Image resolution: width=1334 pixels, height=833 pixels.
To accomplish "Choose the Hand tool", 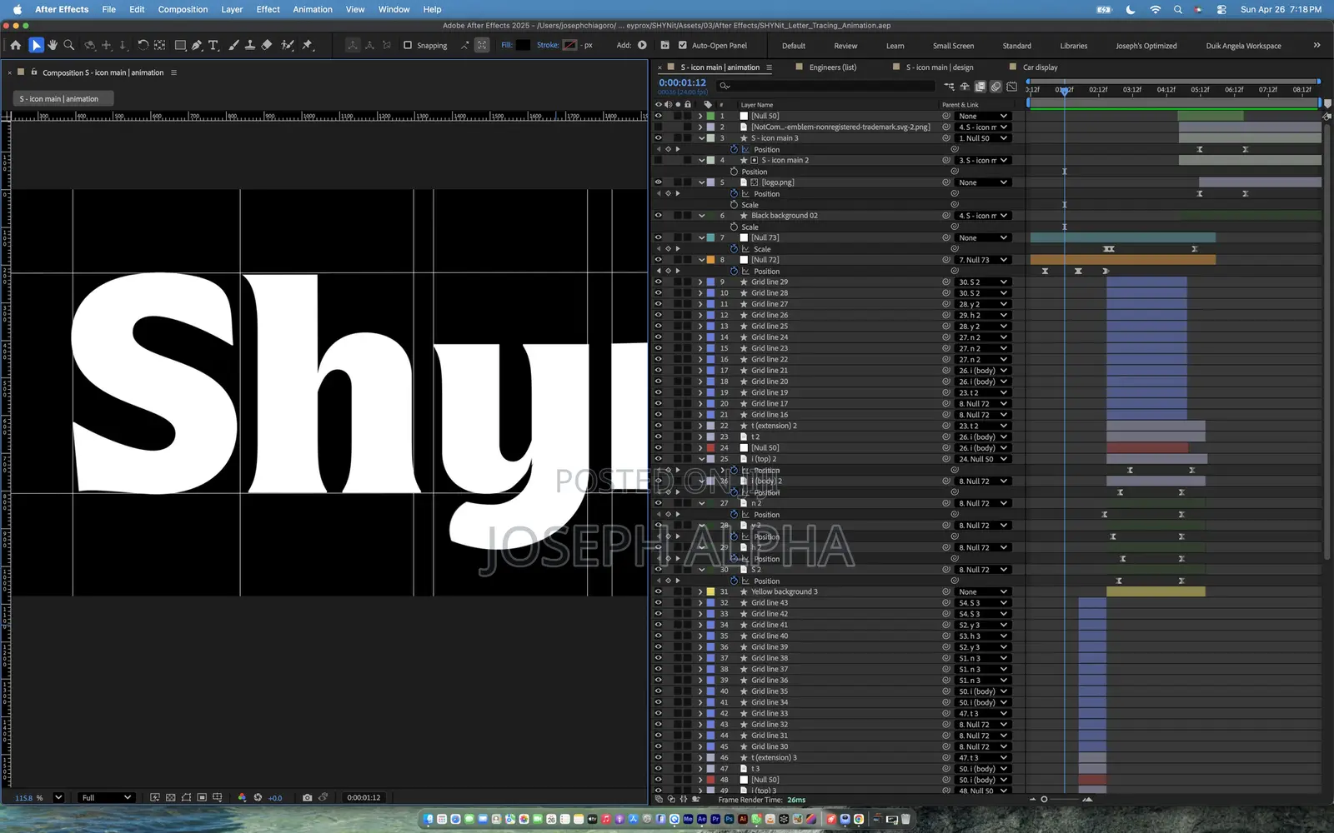I will (x=53, y=45).
